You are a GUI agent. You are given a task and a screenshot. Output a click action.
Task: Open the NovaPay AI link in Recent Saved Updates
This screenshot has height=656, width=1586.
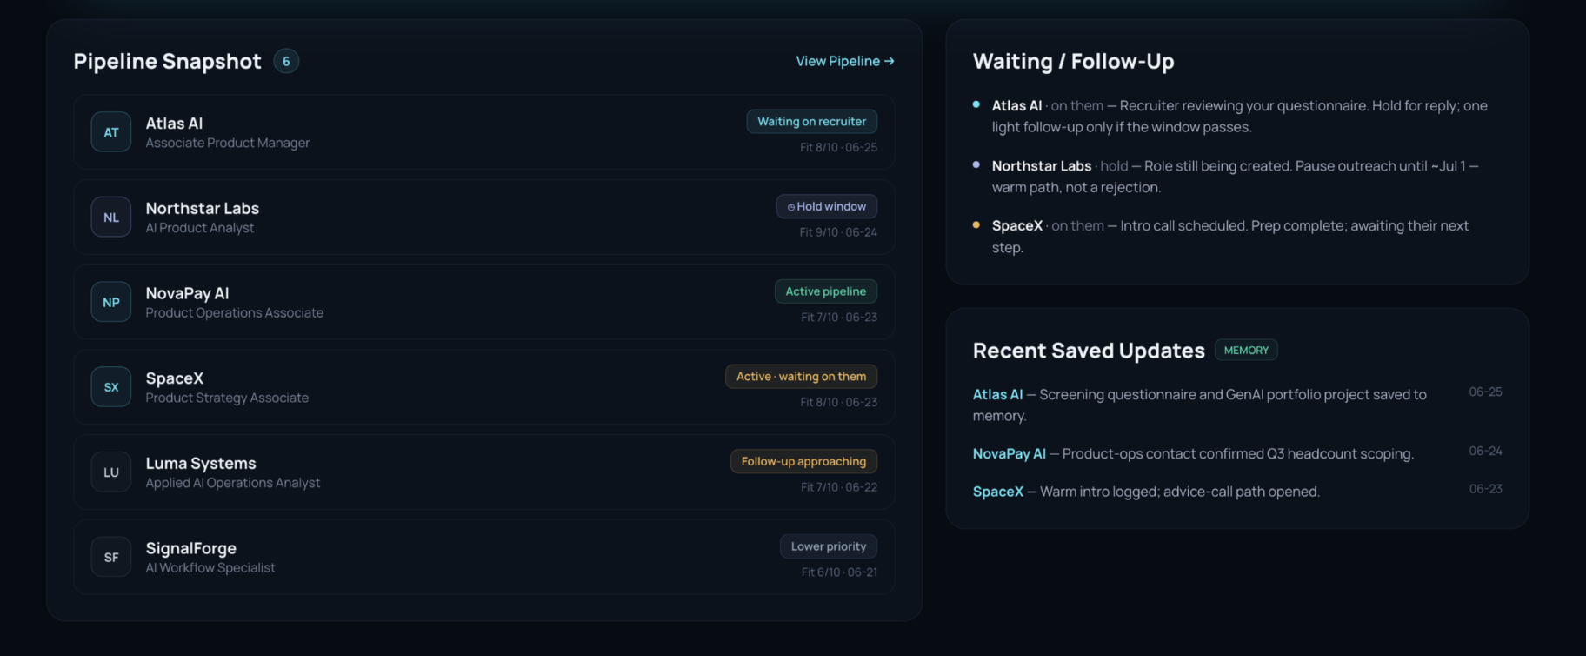tap(1010, 454)
